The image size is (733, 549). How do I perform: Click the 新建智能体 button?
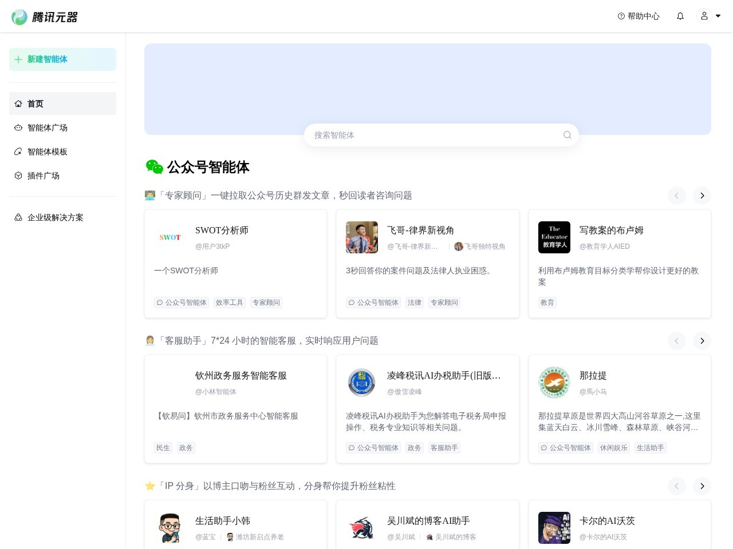62,59
